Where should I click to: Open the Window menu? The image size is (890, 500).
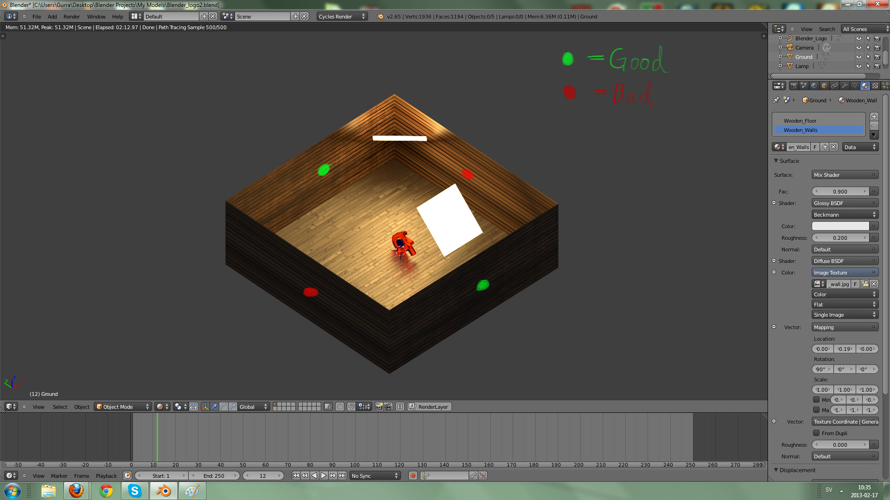[96, 16]
